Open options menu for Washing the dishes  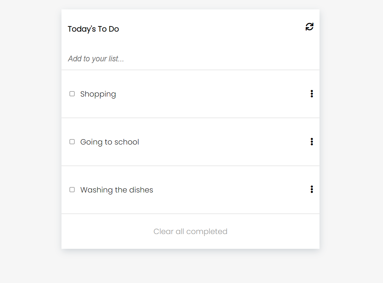coord(312,190)
